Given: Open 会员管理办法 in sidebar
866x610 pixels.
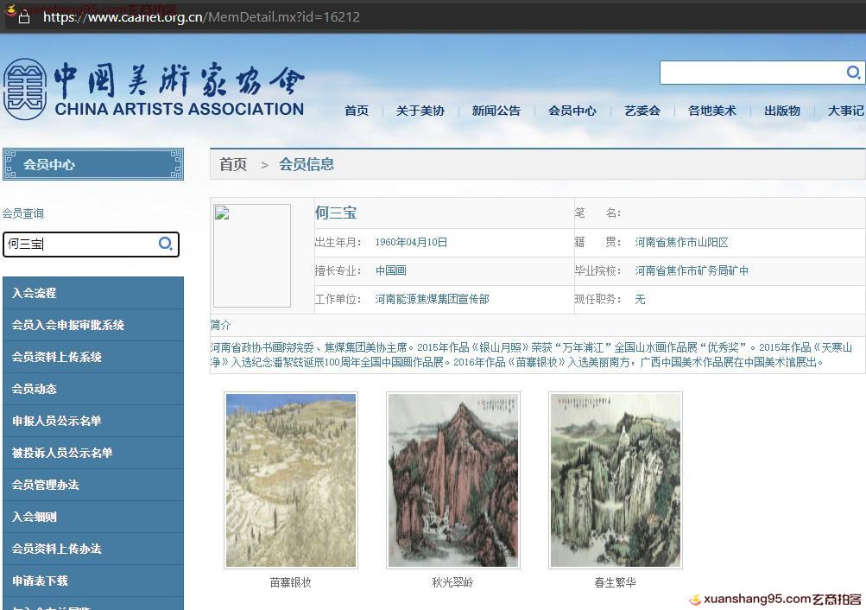Looking at the screenshot, I should click(92, 485).
